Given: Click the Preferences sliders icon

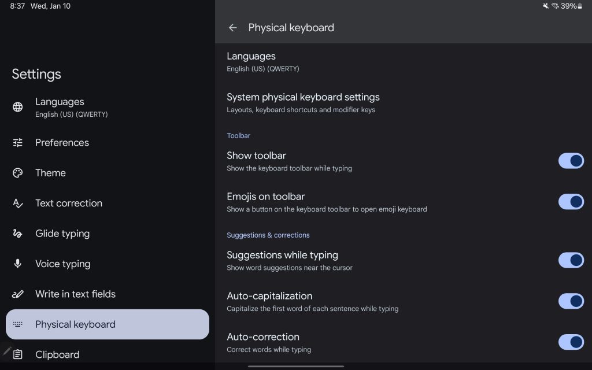Looking at the screenshot, I should [x=17, y=143].
